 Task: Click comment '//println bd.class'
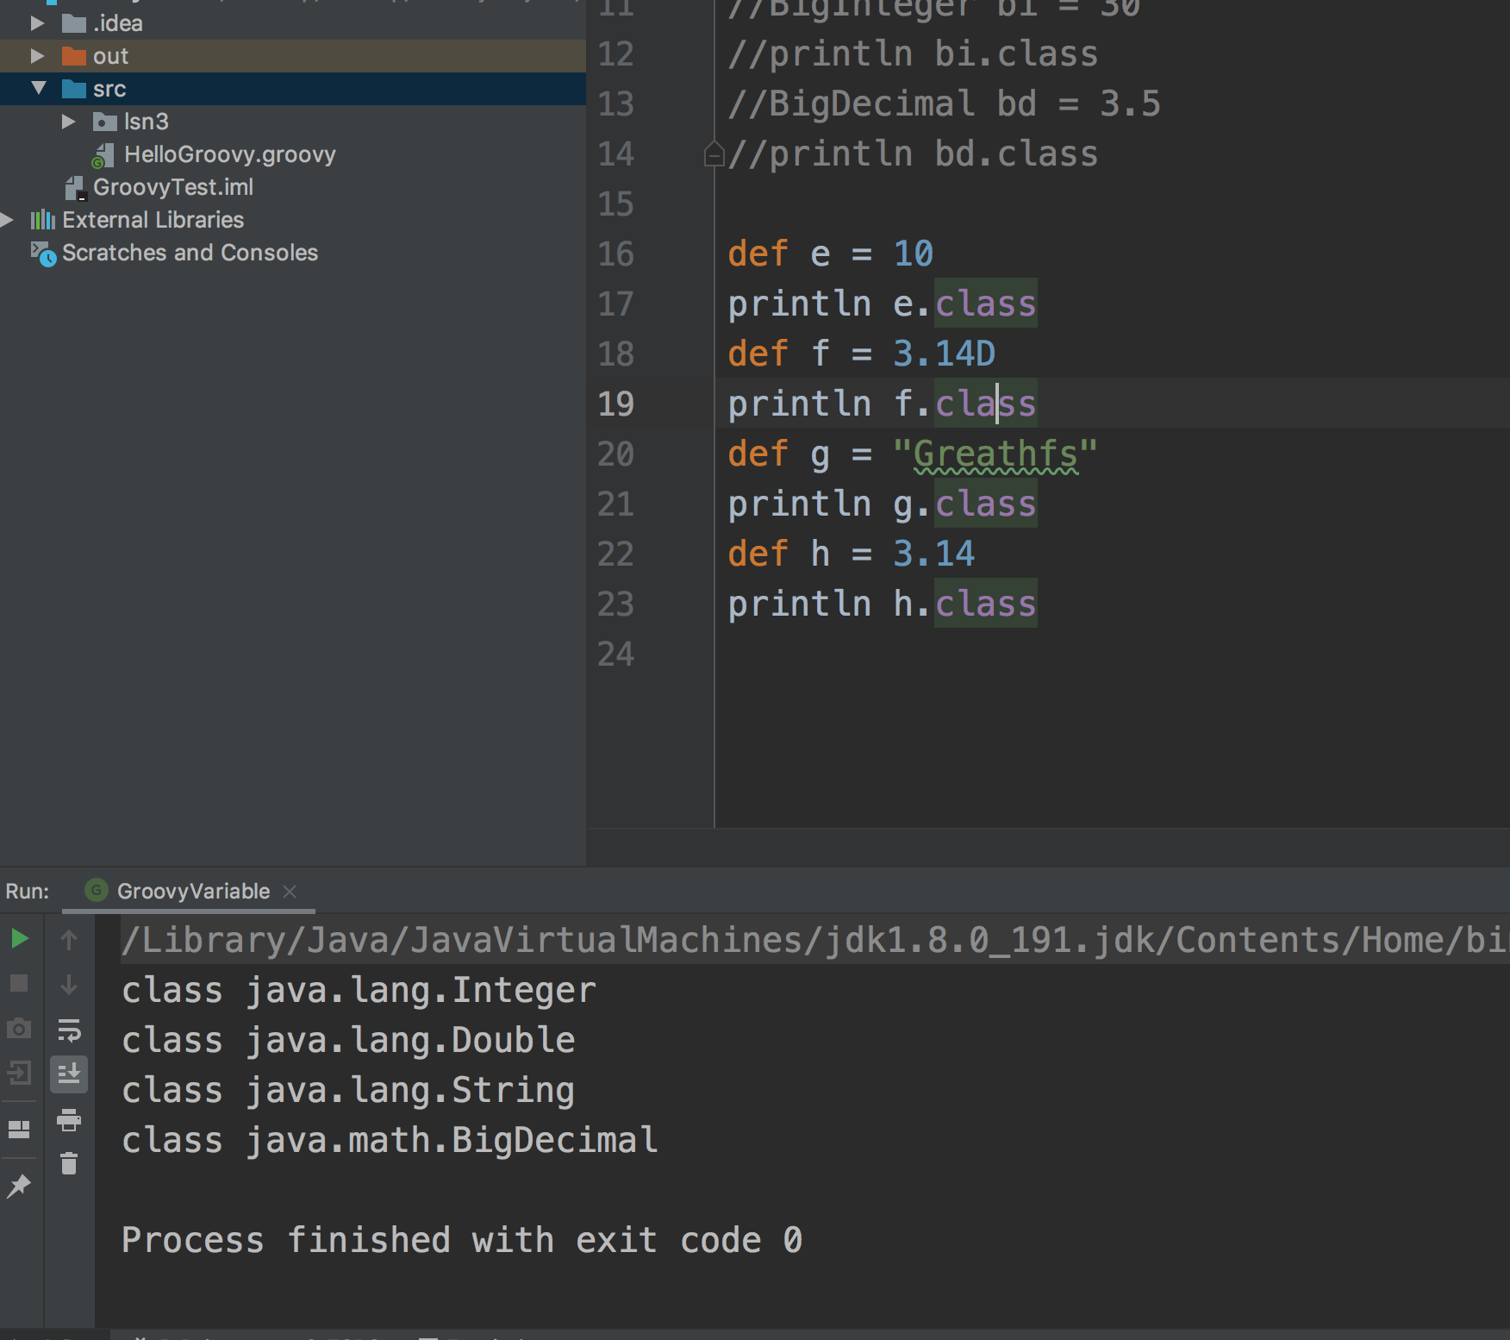point(913,153)
